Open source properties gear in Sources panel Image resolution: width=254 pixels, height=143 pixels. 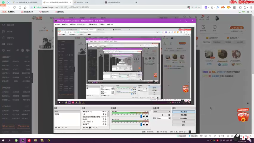[x=90, y=128]
